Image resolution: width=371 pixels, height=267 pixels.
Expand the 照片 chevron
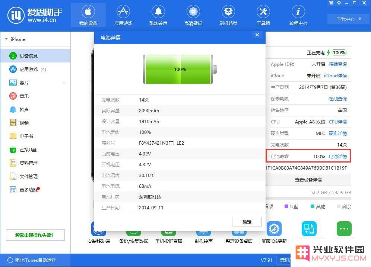[64, 83]
